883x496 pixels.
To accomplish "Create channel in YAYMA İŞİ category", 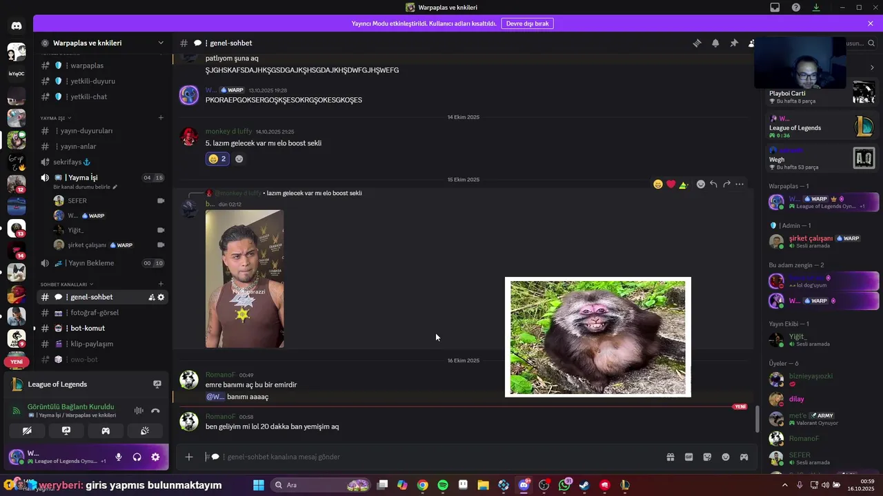I will click(x=161, y=117).
